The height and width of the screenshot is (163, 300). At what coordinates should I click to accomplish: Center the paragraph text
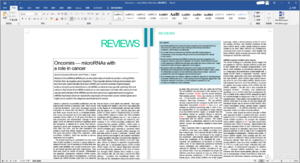tap(75, 19)
